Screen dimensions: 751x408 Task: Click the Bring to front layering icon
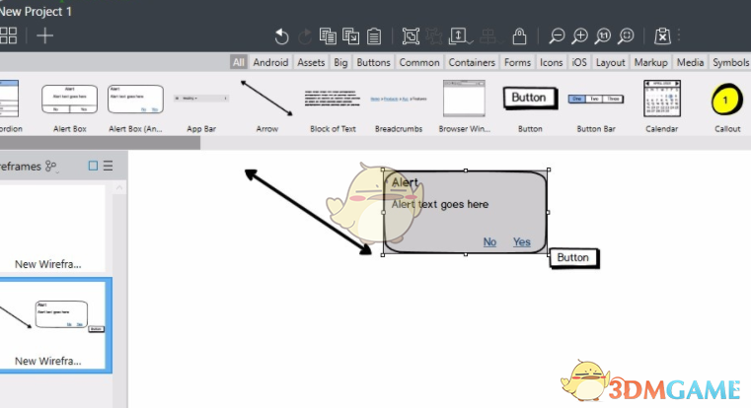pos(460,36)
